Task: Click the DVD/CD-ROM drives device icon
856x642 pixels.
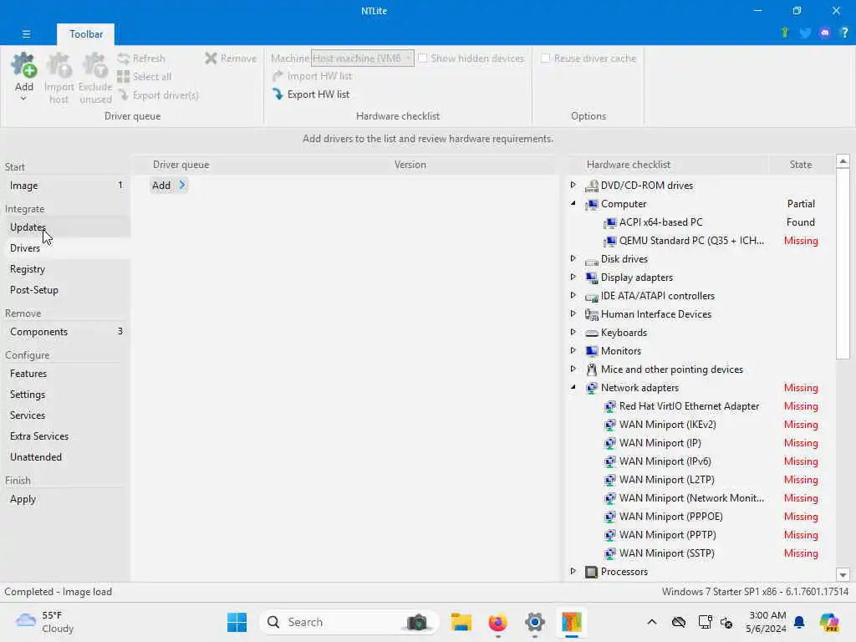Action: point(591,186)
